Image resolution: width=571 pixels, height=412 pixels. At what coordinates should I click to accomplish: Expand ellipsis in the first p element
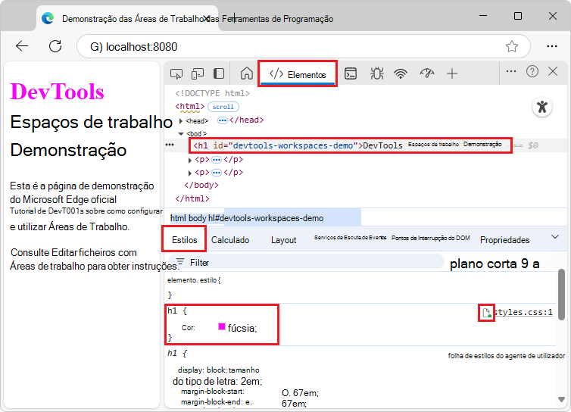click(x=217, y=160)
